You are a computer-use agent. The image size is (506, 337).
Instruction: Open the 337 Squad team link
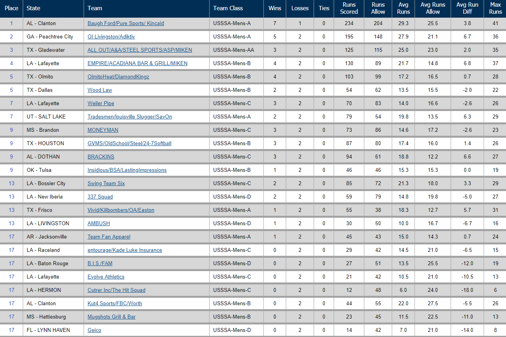pyautogui.click(x=100, y=197)
